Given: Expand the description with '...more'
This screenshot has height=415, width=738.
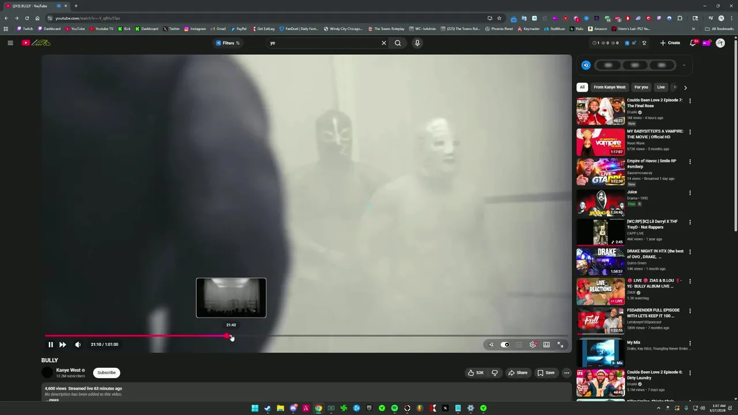Looking at the screenshot, I should tap(53, 399).
